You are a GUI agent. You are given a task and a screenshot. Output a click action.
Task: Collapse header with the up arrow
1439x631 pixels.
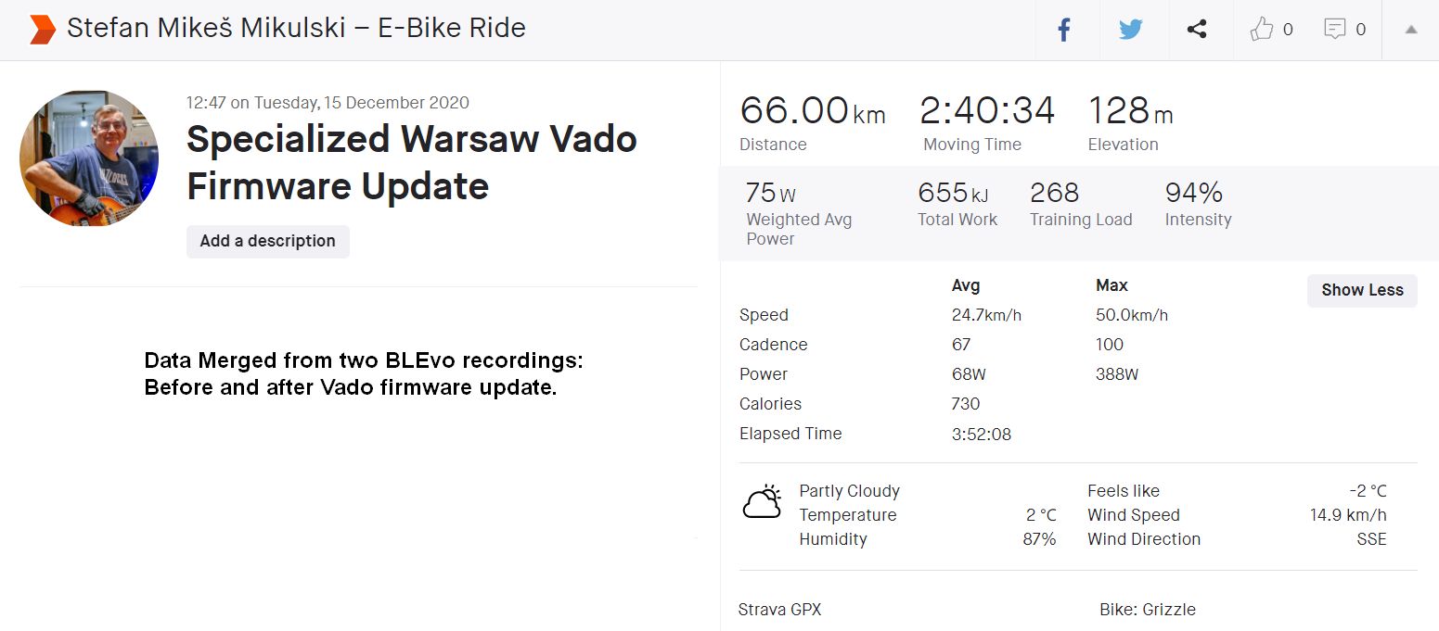(x=1411, y=30)
